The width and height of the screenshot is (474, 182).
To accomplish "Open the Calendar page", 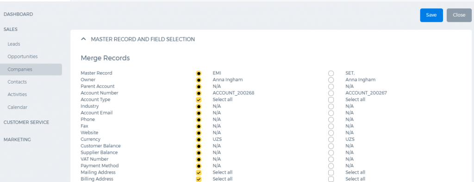I will pos(17,107).
